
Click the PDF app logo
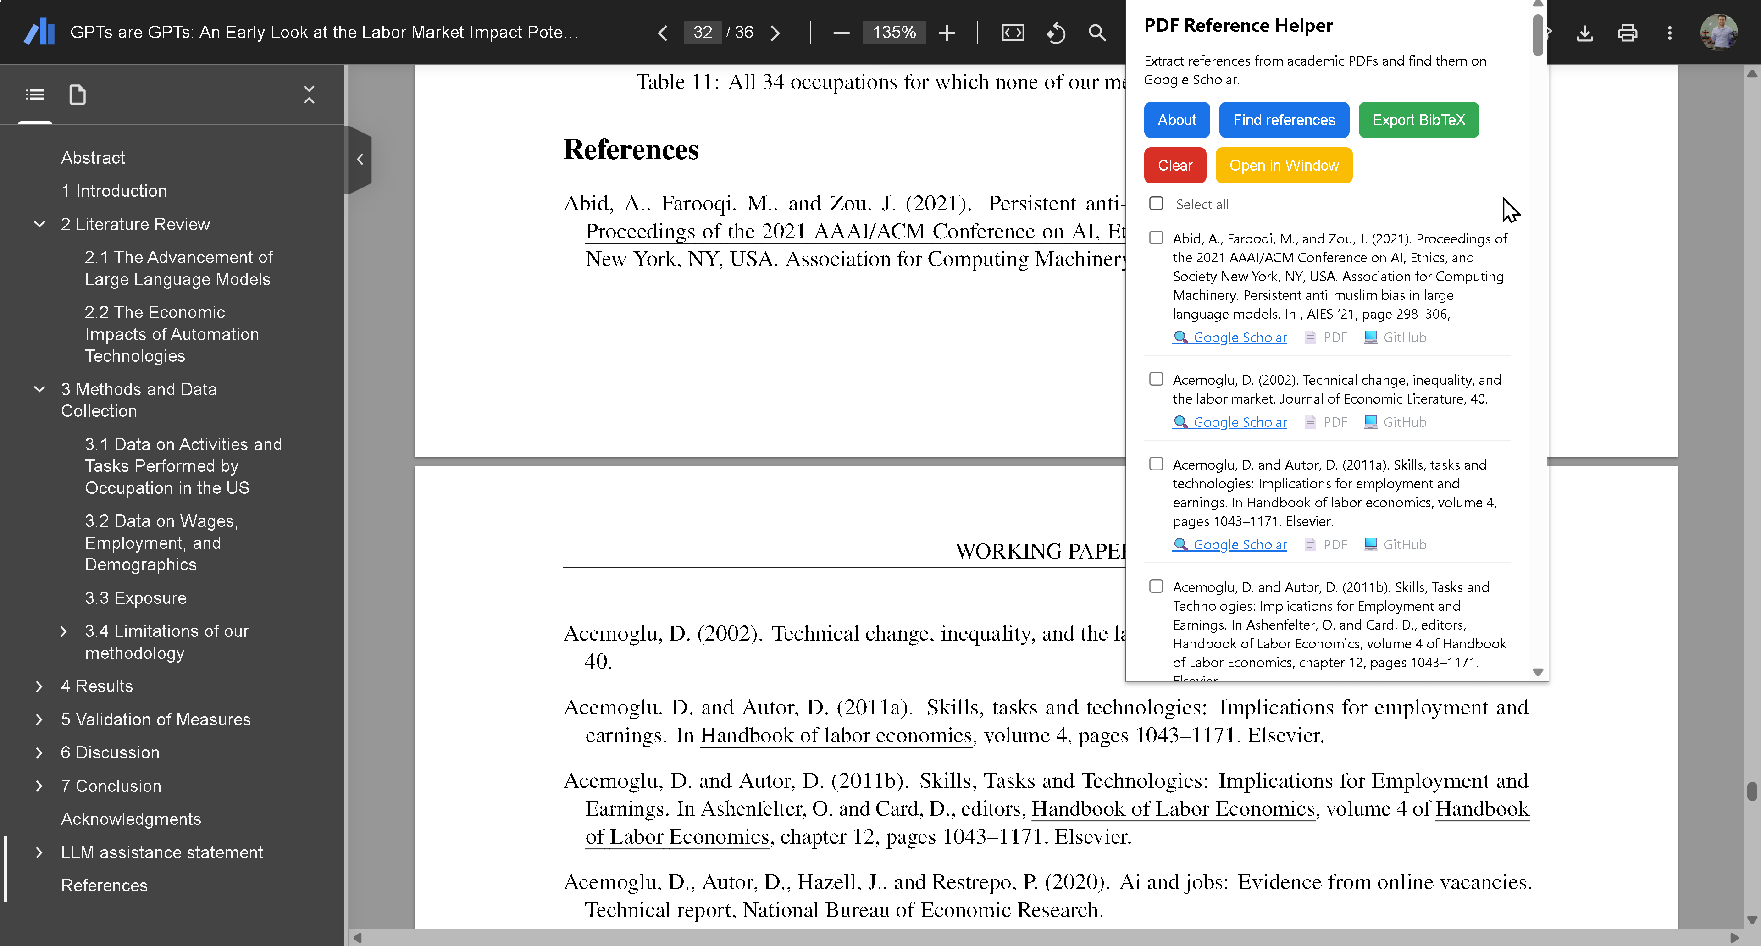39,32
